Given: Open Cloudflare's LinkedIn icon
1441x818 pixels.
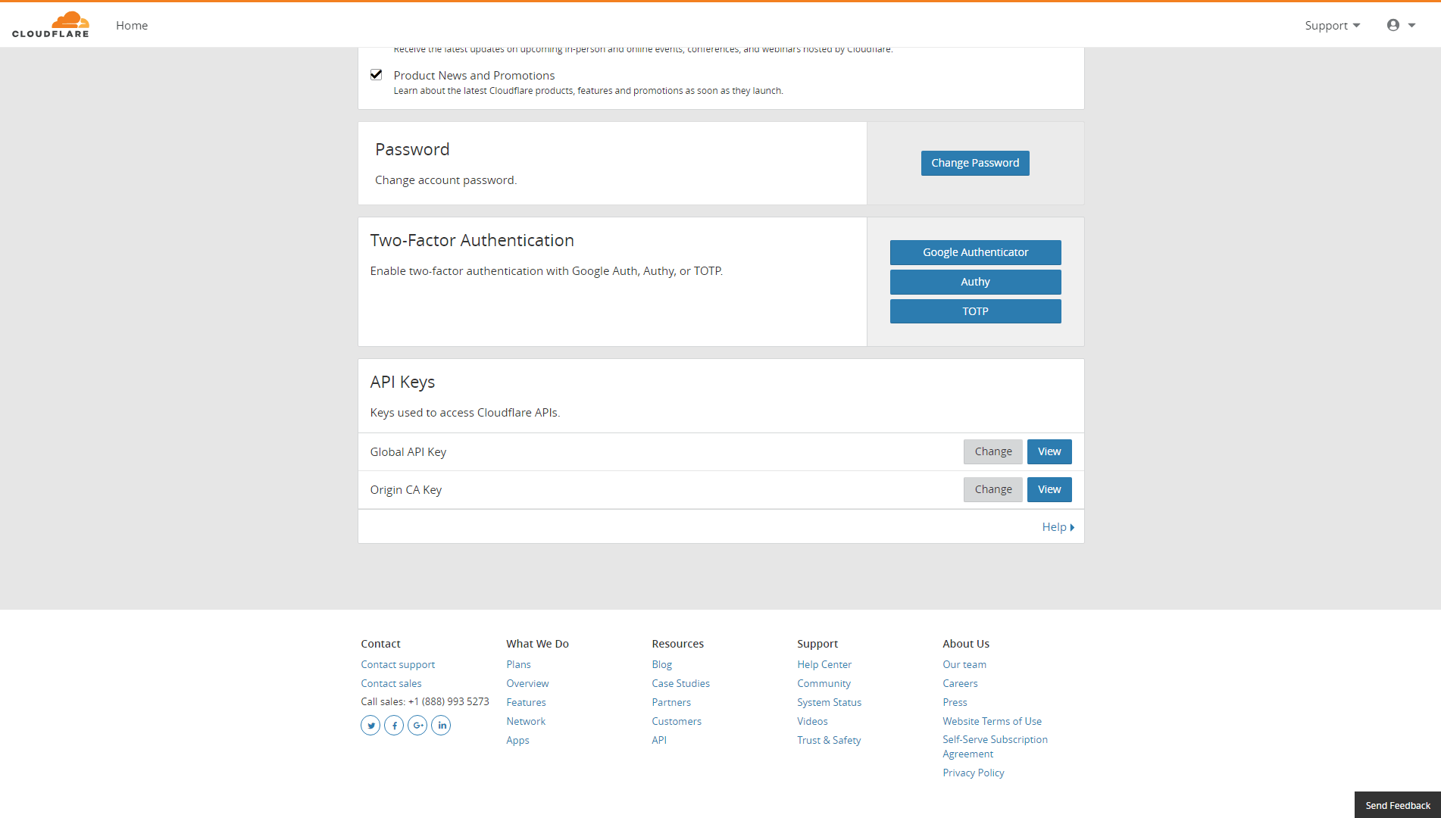Looking at the screenshot, I should 441,726.
